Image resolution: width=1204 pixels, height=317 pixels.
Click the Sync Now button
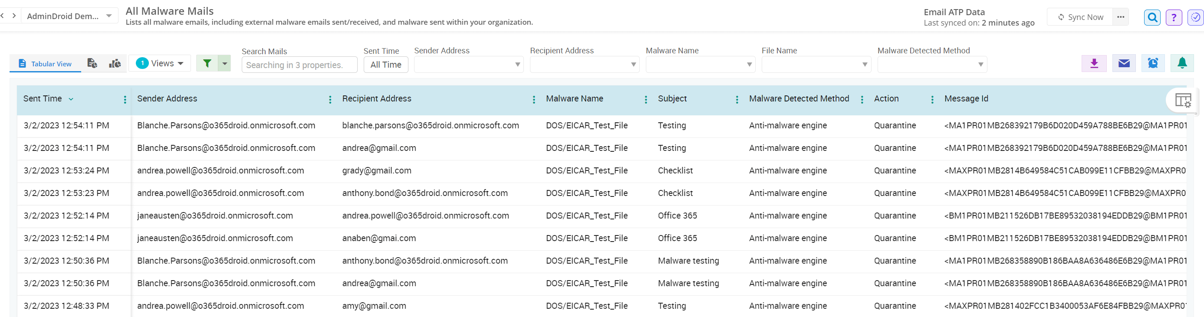1080,17
